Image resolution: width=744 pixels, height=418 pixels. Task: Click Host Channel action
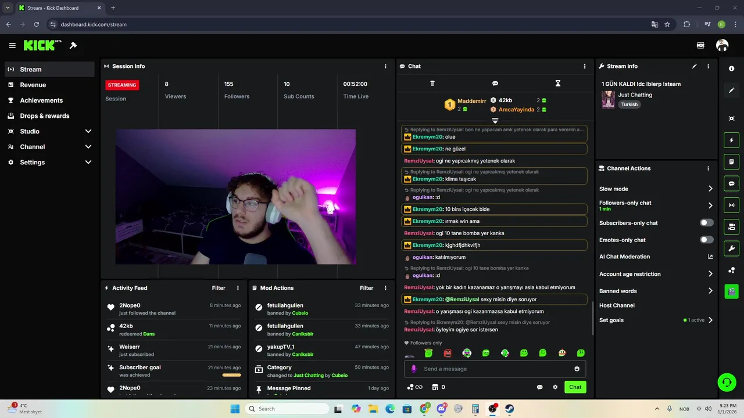coord(617,305)
